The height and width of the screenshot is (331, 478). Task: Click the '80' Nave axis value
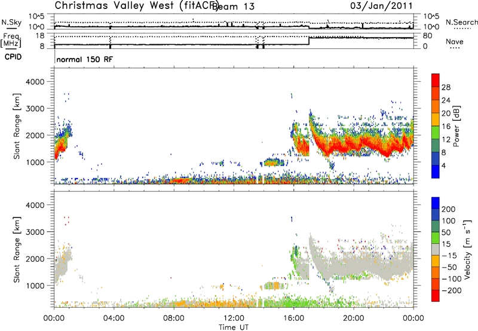coord(428,36)
